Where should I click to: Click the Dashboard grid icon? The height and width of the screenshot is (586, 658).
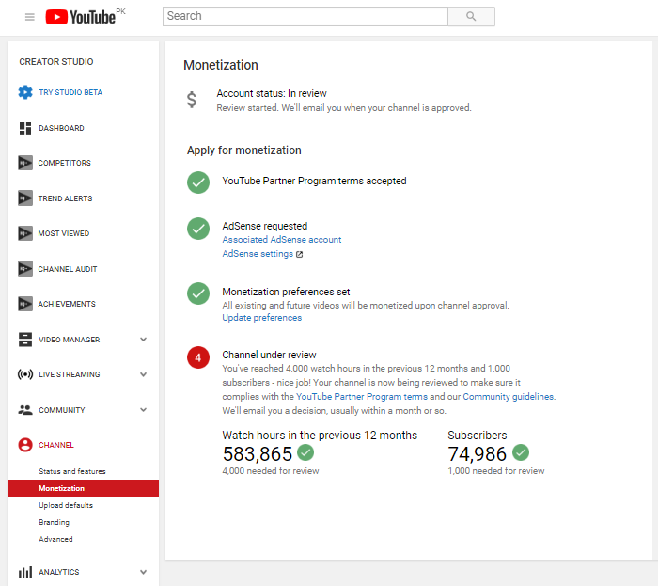pos(25,128)
